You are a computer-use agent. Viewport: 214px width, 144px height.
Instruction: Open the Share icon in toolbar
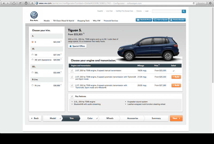tap(20, 3)
